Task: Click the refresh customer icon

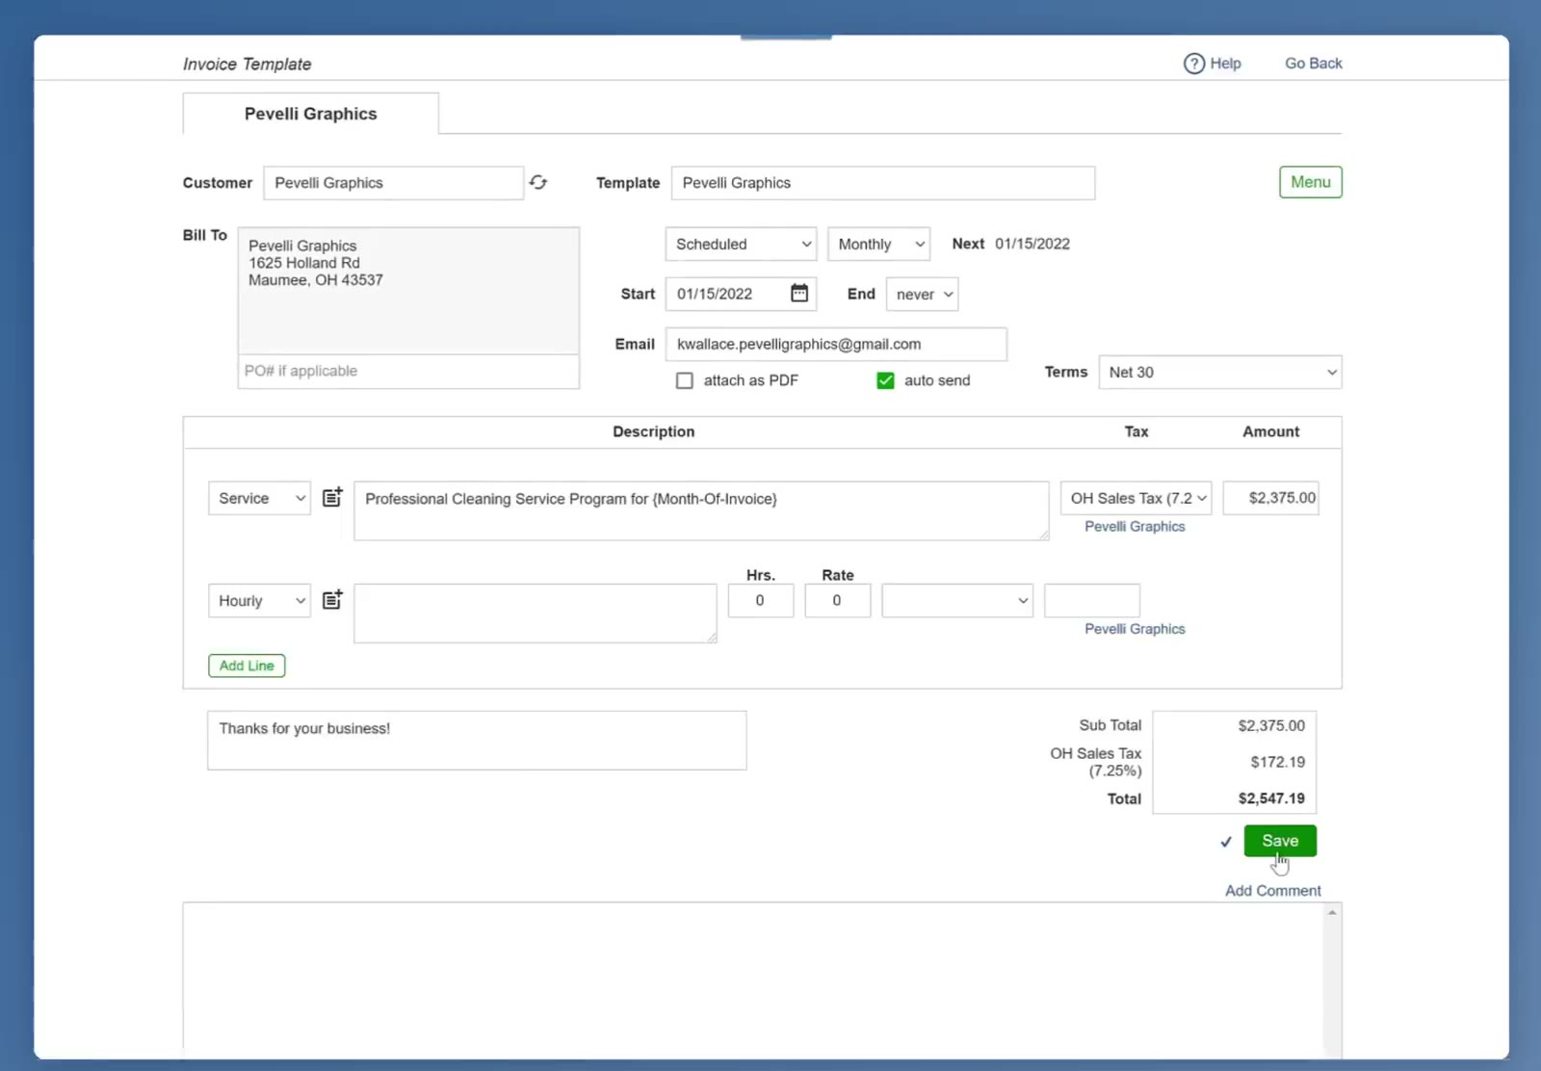Action: click(x=538, y=182)
